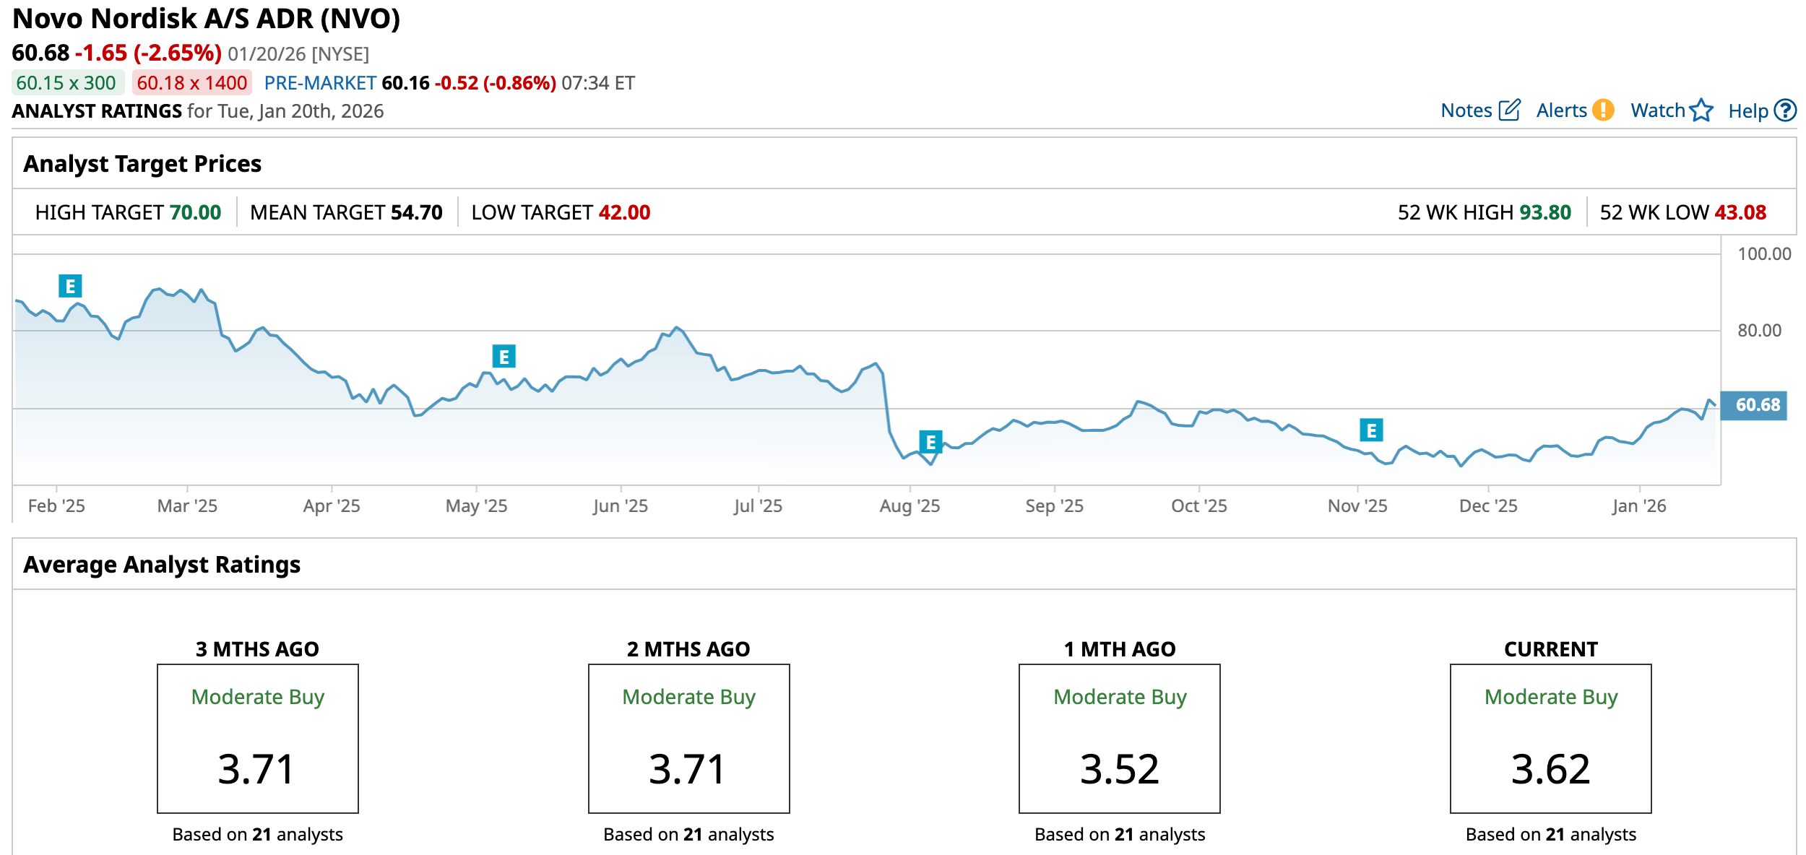This screenshot has height=855, width=1806.
Task: Click the Watch link text
Action: pyautogui.click(x=1657, y=110)
